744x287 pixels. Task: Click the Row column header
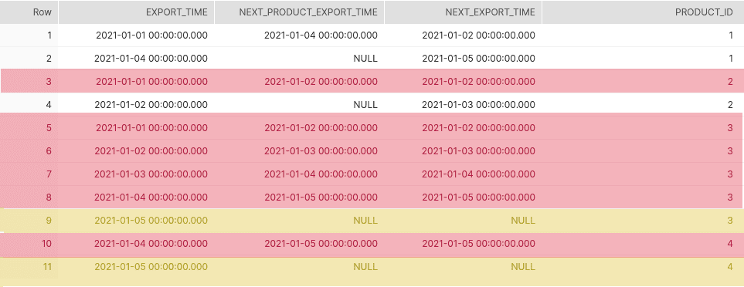(x=29, y=12)
